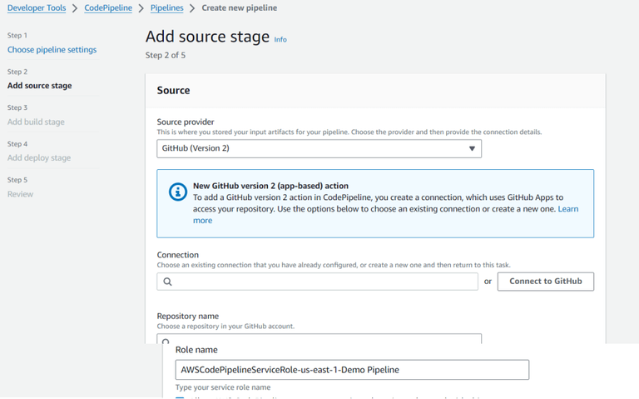
Task: Go to Developer Tools breadcrumb
Action: click(36, 8)
